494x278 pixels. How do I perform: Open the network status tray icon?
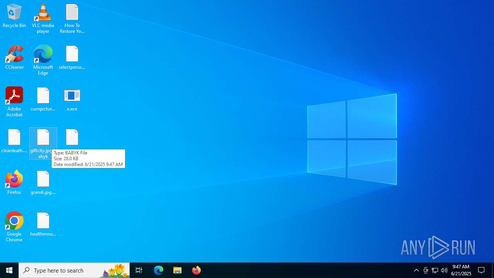point(435,270)
